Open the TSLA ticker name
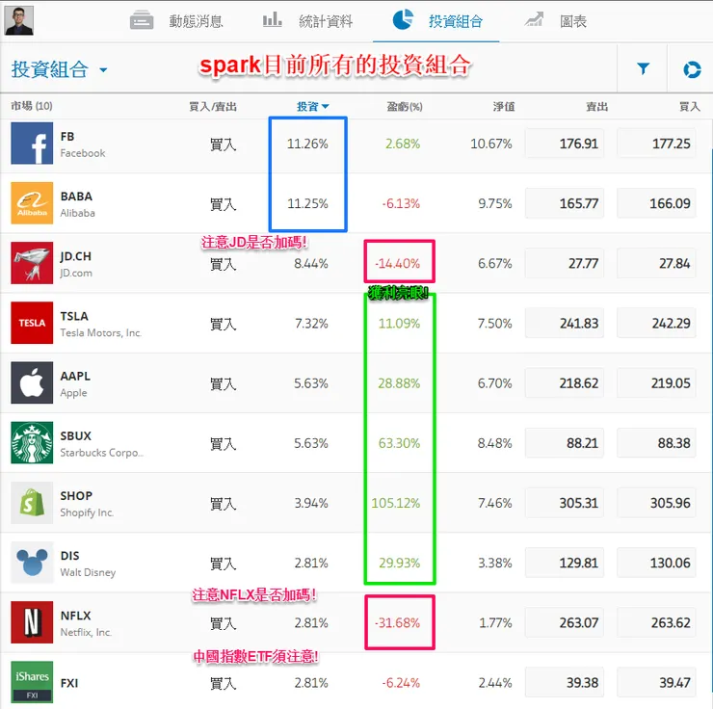 point(74,316)
